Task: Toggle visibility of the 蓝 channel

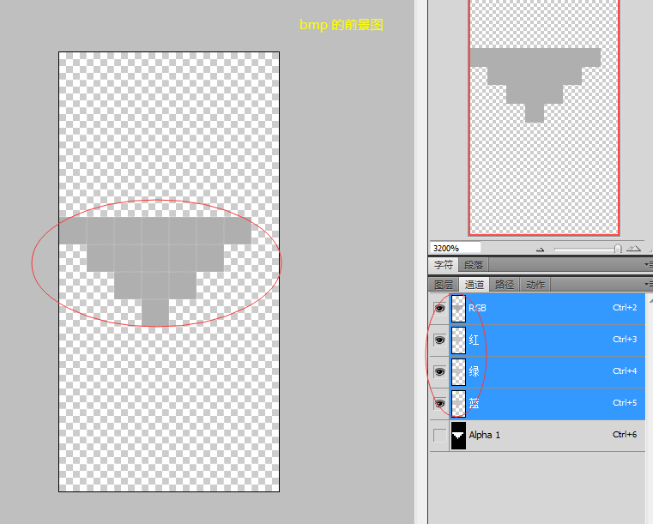Action: (x=440, y=404)
